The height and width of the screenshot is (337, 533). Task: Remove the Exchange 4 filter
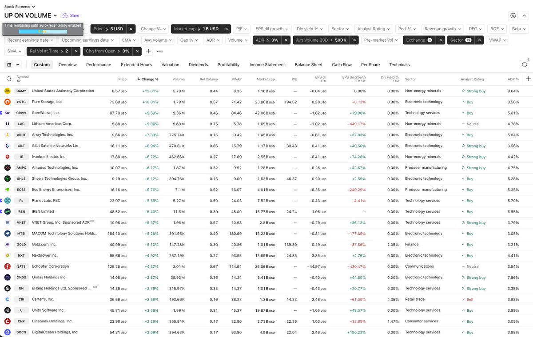(x=440, y=40)
